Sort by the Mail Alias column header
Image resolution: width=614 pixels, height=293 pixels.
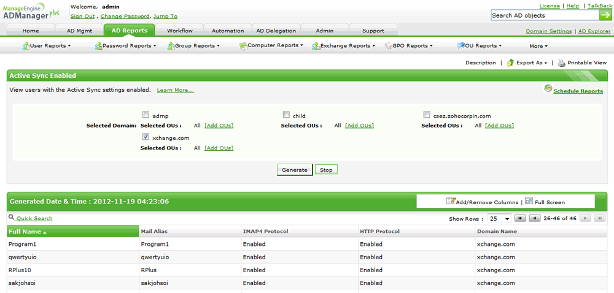[x=190, y=231]
